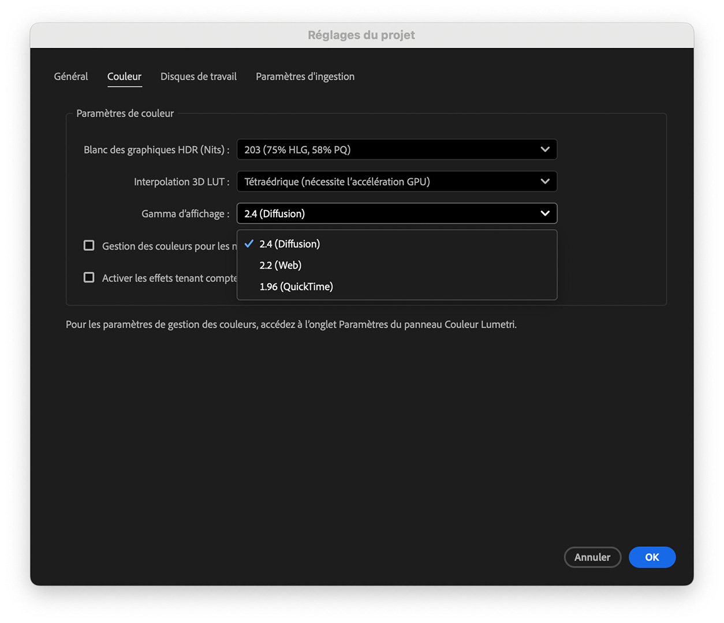Viewport: 724px width, 623px height.
Task: Enable the Gestion des couleurs checkbox
Action: pos(89,246)
